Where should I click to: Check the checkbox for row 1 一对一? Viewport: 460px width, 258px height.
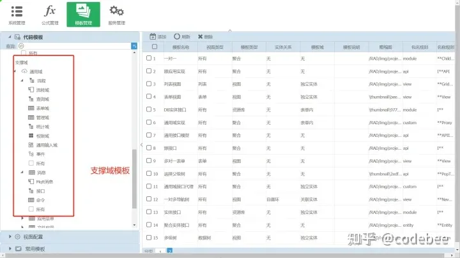(149, 58)
